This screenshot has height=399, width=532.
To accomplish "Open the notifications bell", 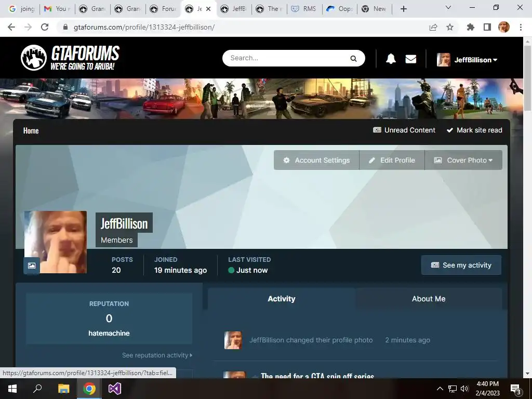I will (x=391, y=59).
